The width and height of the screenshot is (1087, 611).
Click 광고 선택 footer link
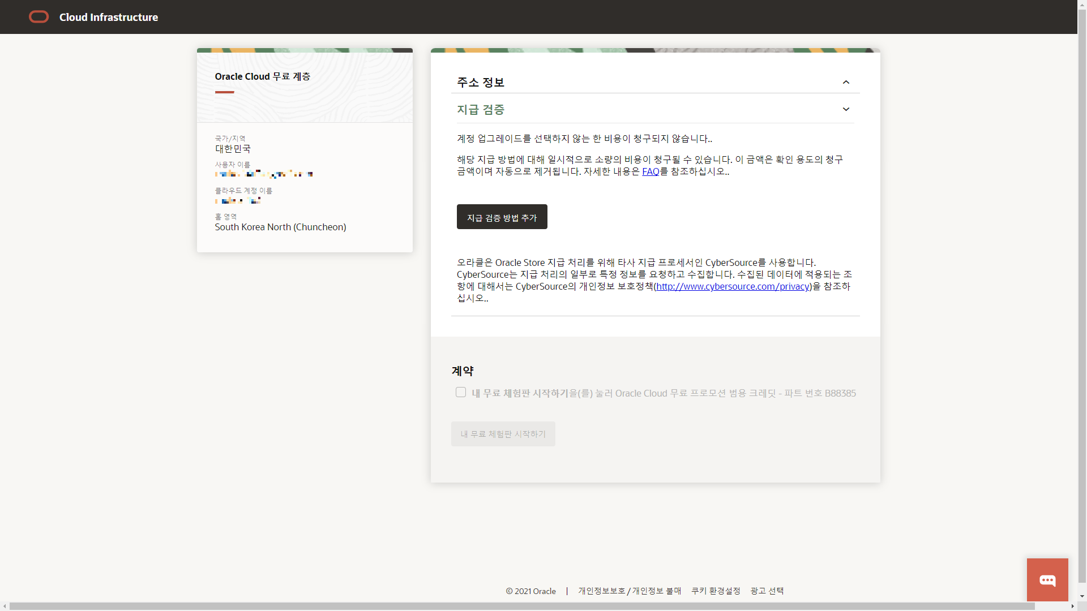[x=767, y=591]
